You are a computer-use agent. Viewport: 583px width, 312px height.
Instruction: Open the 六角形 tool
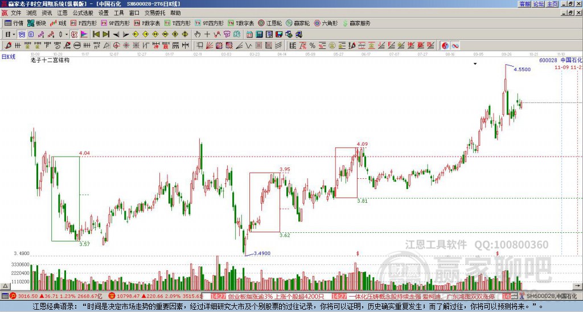tap(326, 23)
